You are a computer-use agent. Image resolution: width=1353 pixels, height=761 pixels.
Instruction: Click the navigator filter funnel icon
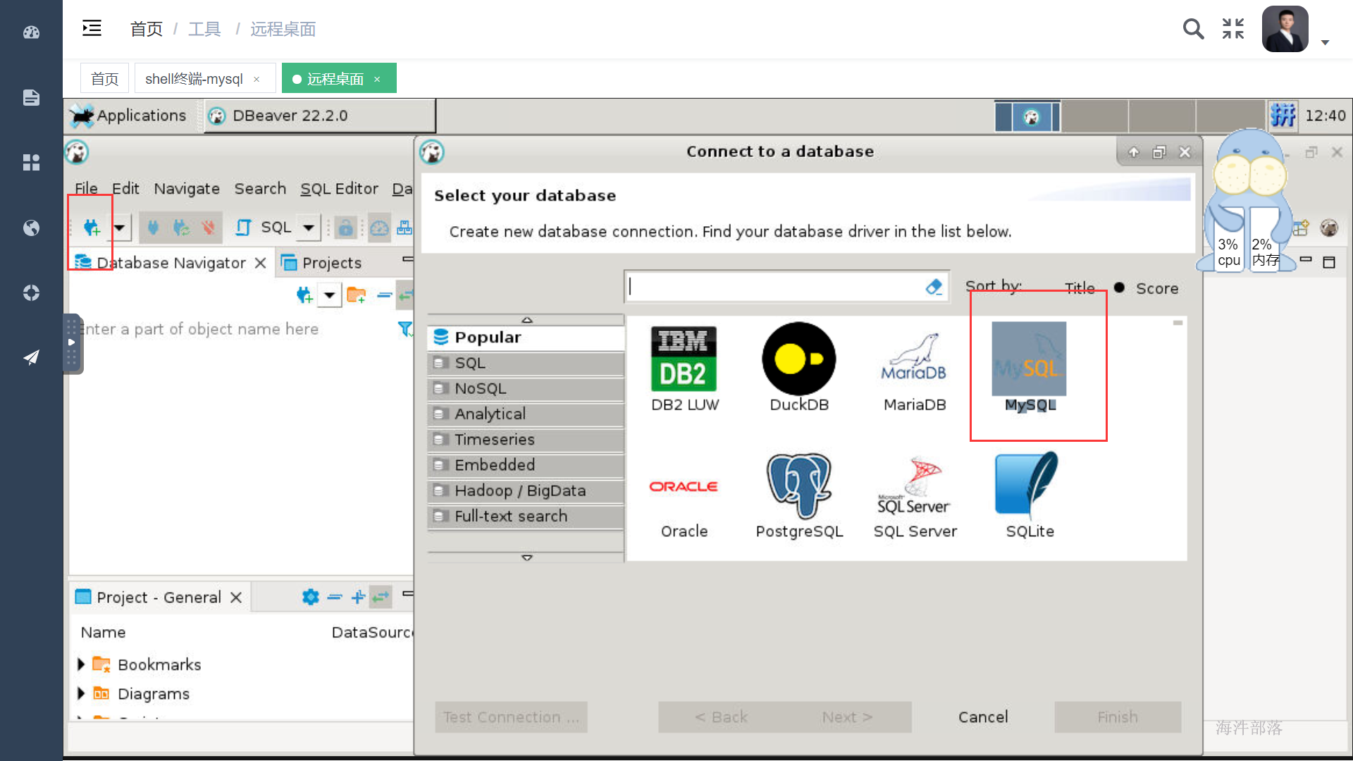[404, 328]
